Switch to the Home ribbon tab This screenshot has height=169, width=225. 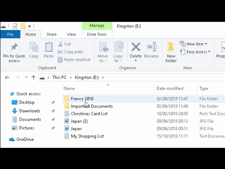(x=31, y=35)
